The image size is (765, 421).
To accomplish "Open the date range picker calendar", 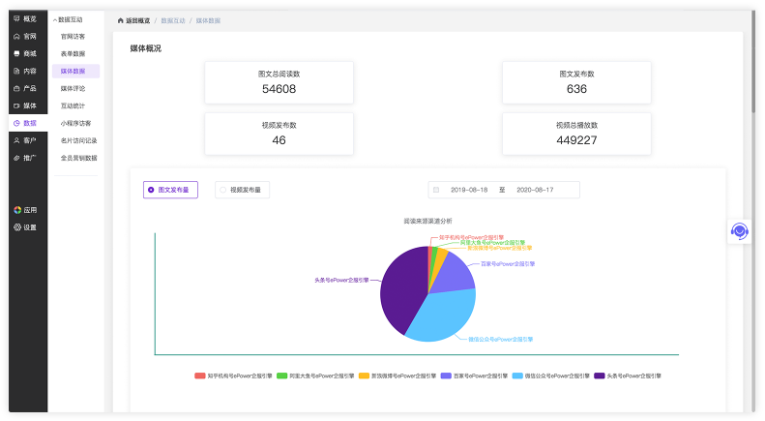I will [x=436, y=190].
